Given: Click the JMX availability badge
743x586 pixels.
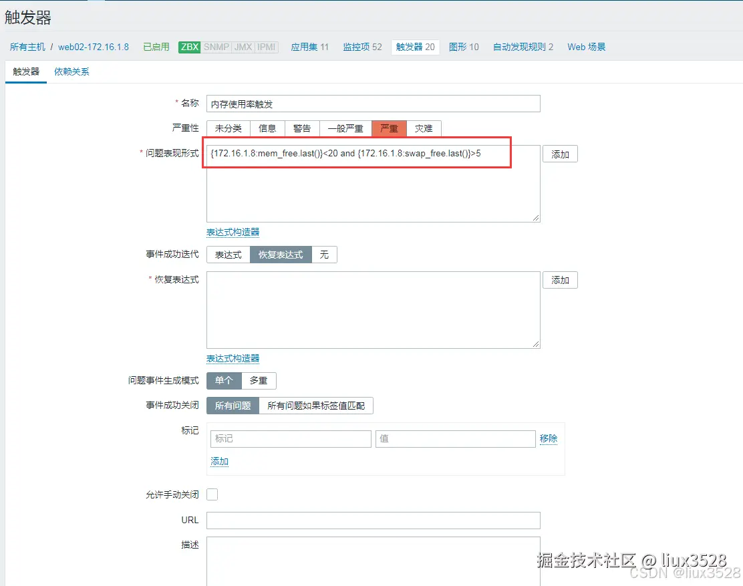Looking at the screenshot, I should [243, 47].
